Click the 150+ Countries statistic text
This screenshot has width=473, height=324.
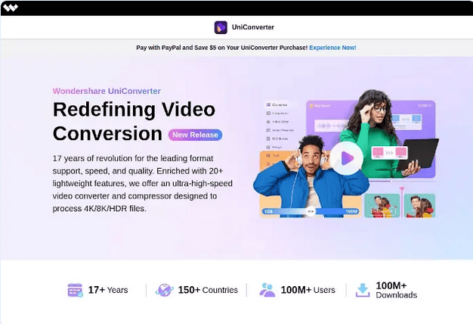pos(208,290)
